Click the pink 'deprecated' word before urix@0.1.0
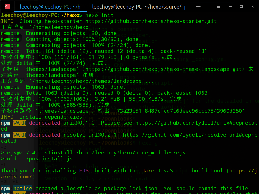The width and height of the screenshot is (259, 194). point(45,123)
